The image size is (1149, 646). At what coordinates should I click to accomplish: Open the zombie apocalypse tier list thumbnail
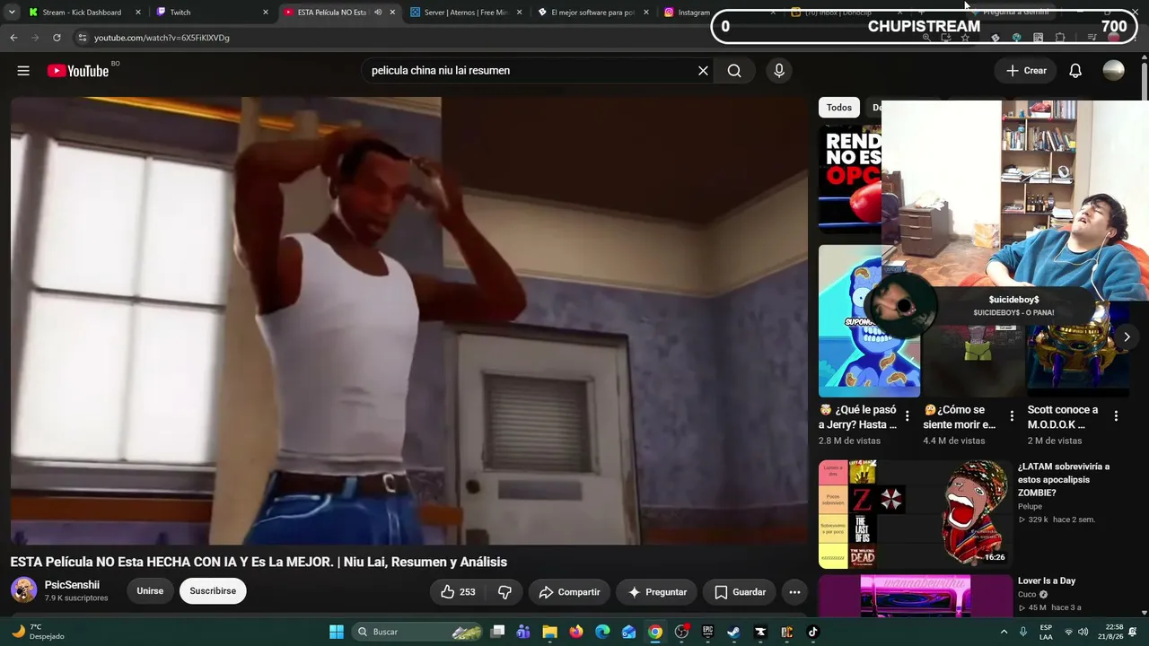coord(915,515)
